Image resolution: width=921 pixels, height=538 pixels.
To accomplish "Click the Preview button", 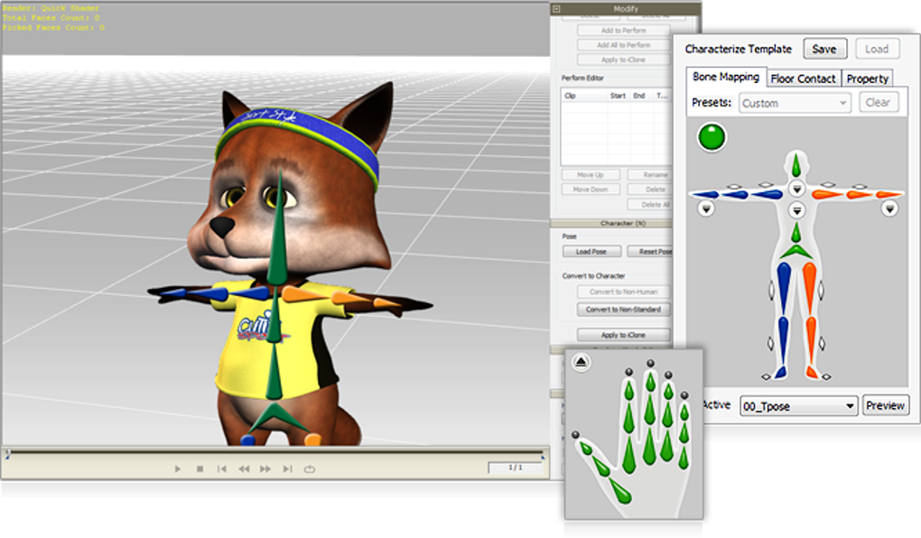I will pyautogui.click(x=885, y=406).
